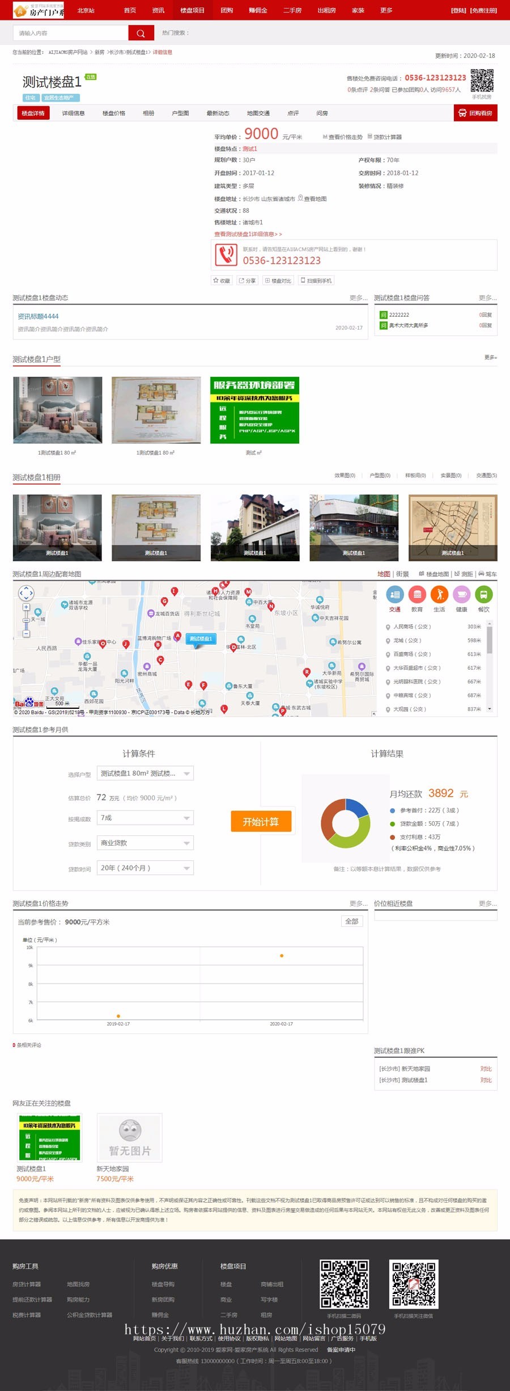Open the 问房 tab
Screen dimensions: 510x1391
click(322, 113)
